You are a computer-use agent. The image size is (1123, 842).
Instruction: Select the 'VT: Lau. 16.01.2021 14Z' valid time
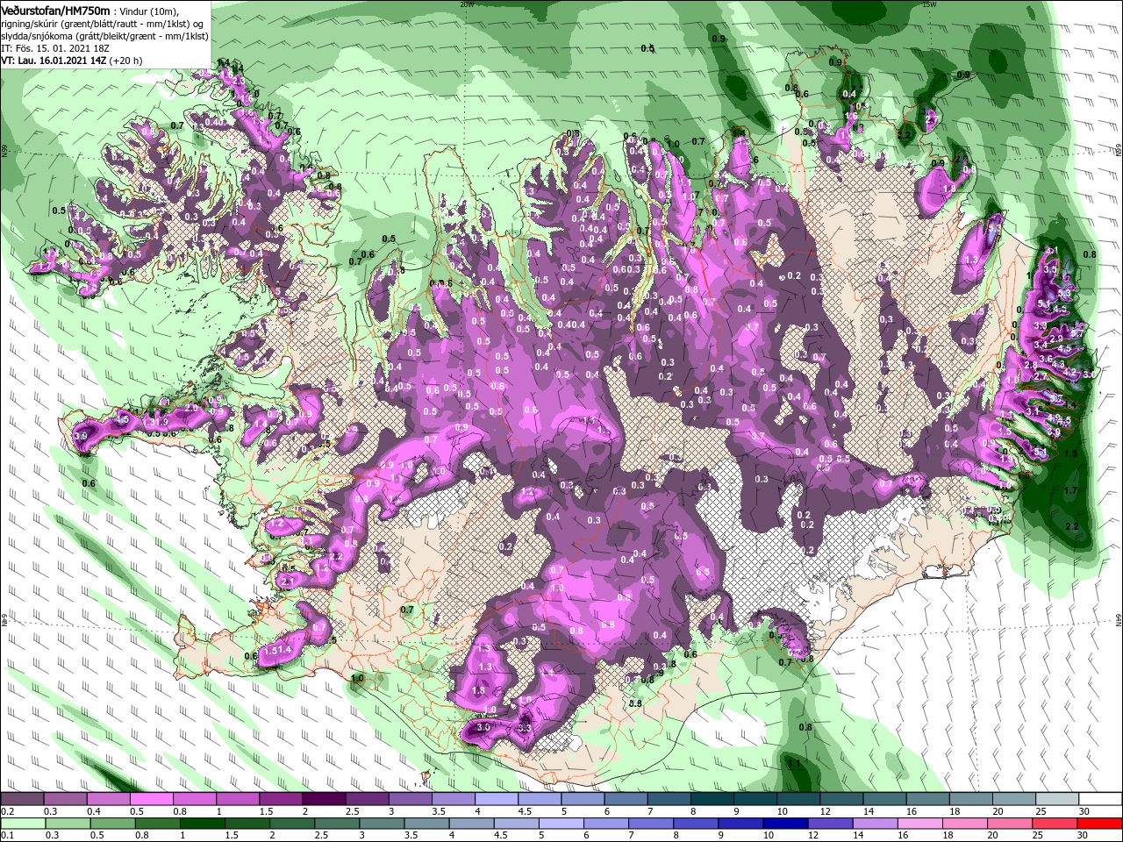[54, 61]
